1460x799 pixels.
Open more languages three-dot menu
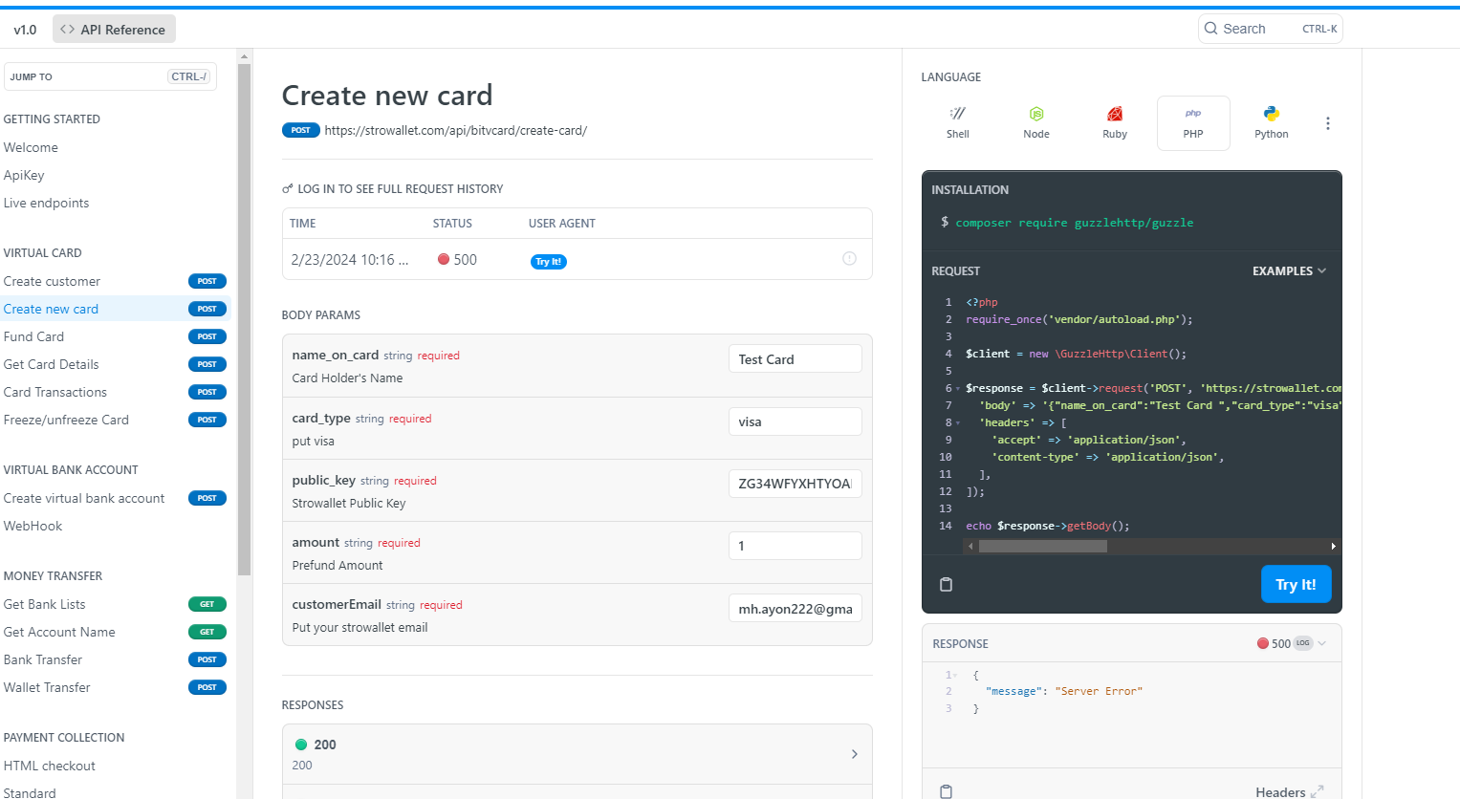point(1327,123)
